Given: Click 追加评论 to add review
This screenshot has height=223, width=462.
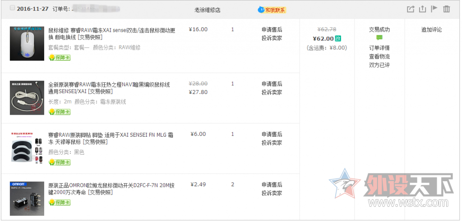Looking at the screenshot, I should tap(431, 30).
